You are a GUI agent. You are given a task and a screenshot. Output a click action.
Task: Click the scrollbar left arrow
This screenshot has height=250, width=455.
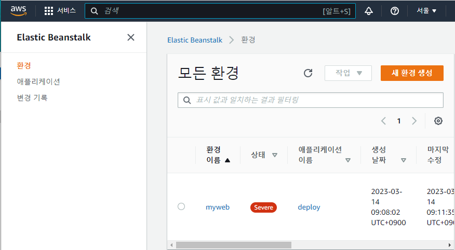tap(171, 245)
